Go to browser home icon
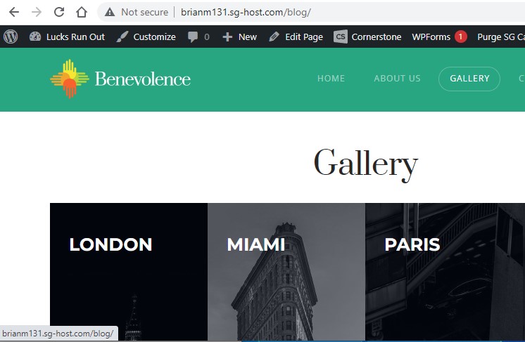This screenshot has height=342, width=525. tap(82, 12)
